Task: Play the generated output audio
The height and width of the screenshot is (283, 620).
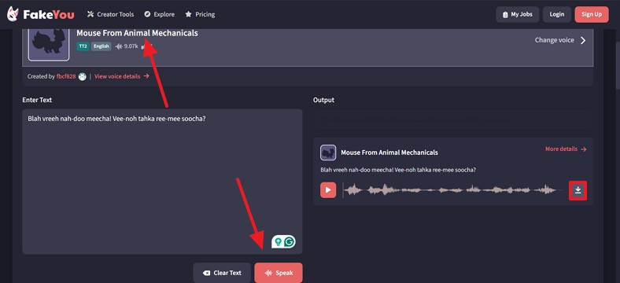Action: click(328, 190)
